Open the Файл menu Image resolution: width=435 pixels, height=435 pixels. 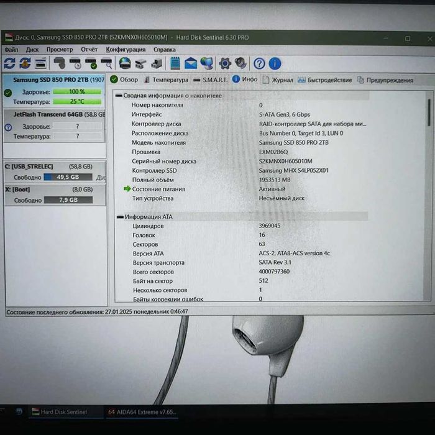click(x=11, y=50)
